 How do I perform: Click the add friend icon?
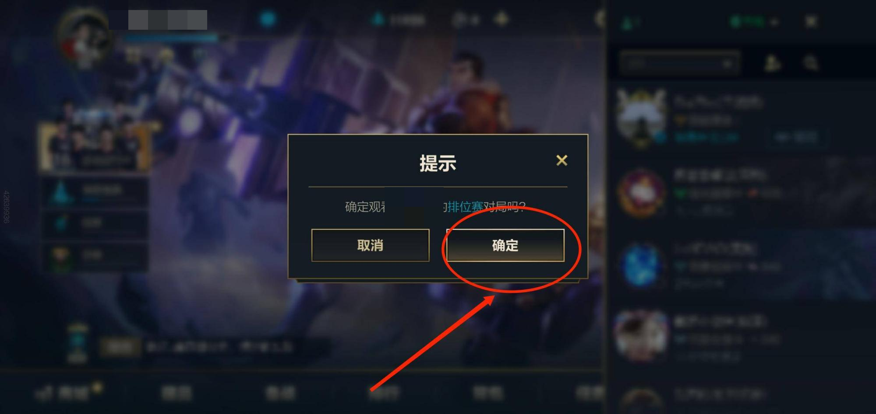pos(772,63)
